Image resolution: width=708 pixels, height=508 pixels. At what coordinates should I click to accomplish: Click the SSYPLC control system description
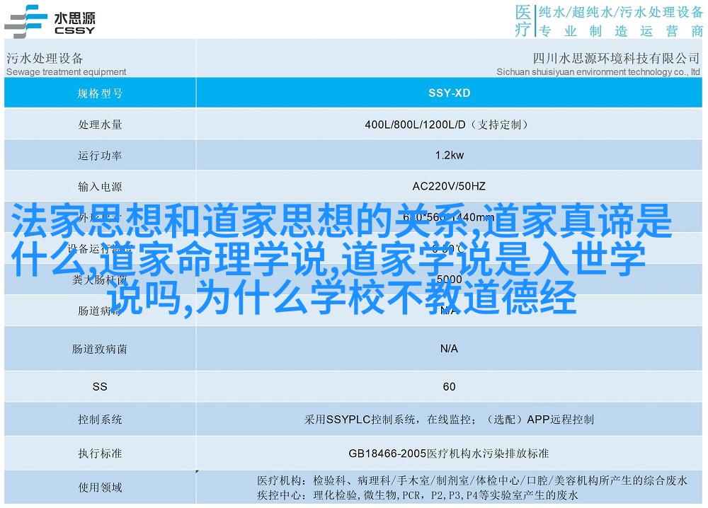[449, 420]
